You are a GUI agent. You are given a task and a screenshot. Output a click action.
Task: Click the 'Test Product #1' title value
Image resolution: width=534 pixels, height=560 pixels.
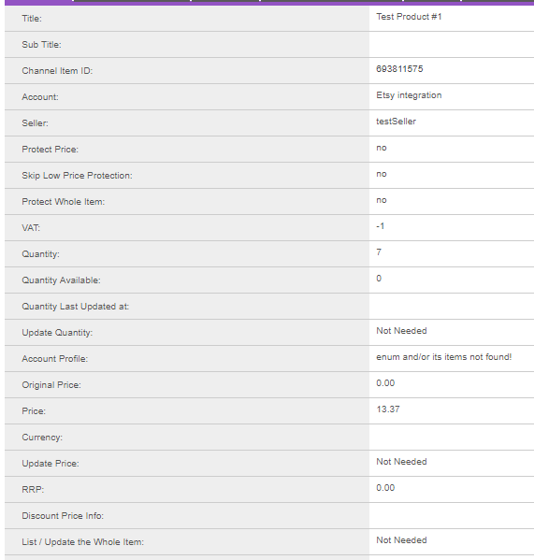click(x=409, y=17)
